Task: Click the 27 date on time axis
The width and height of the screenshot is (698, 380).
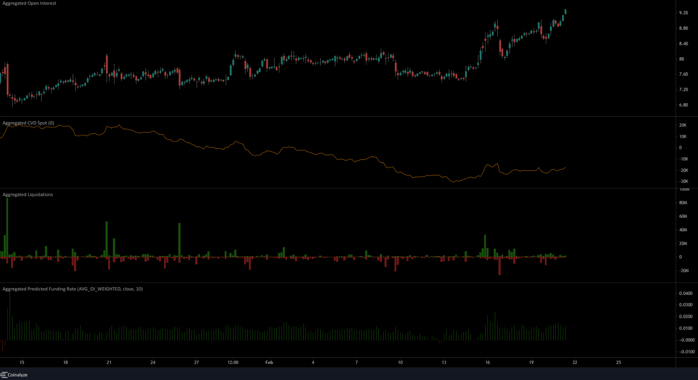Action: click(196, 362)
